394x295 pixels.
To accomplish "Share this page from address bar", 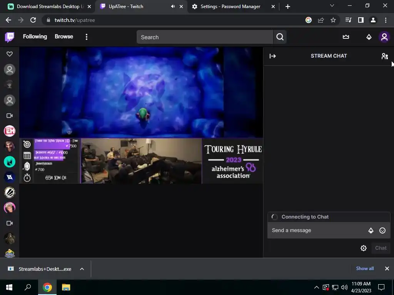I will pyautogui.click(x=321, y=20).
